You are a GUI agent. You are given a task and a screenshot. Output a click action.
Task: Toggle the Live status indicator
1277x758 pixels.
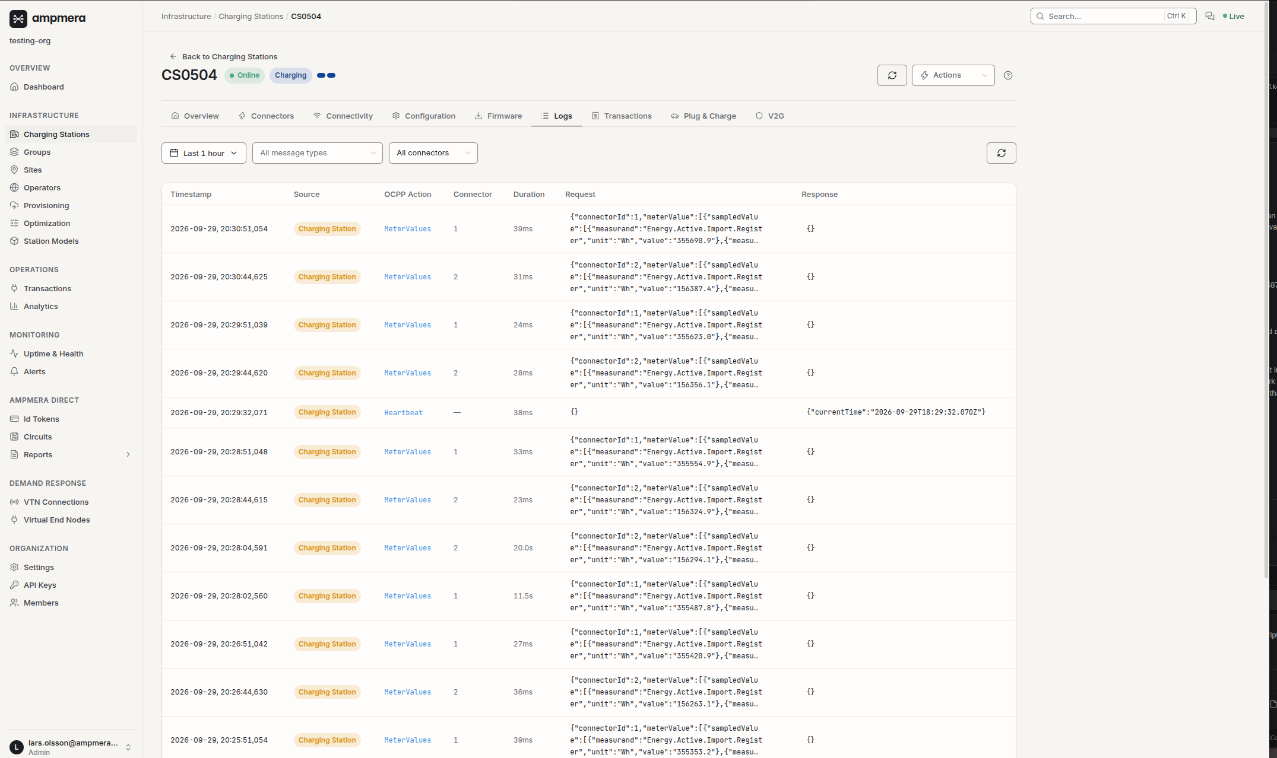tap(1234, 16)
